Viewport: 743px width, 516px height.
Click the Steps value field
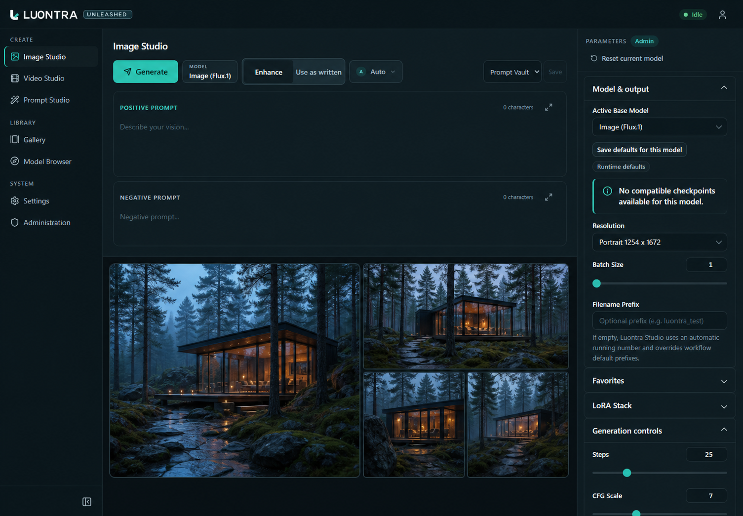tap(706, 454)
